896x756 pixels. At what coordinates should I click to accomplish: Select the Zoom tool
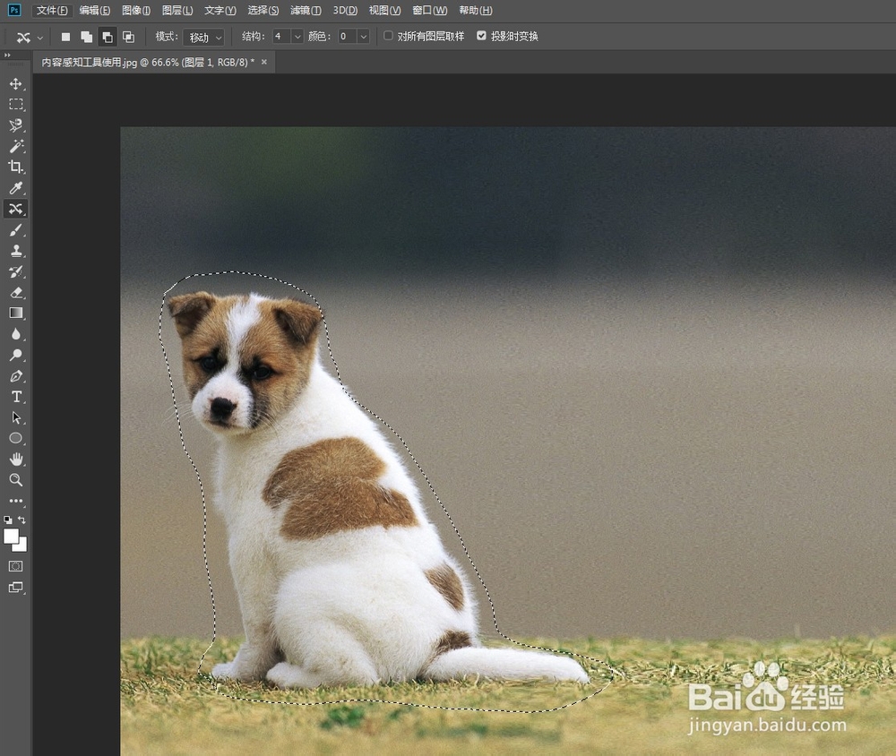[x=16, y=480]
